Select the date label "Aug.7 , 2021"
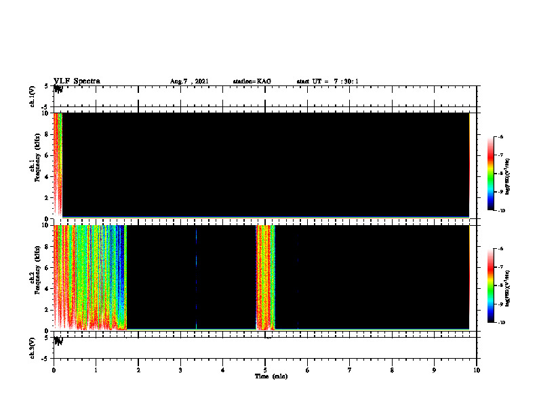This screenshot has width=537, height=415. point(189,81)
